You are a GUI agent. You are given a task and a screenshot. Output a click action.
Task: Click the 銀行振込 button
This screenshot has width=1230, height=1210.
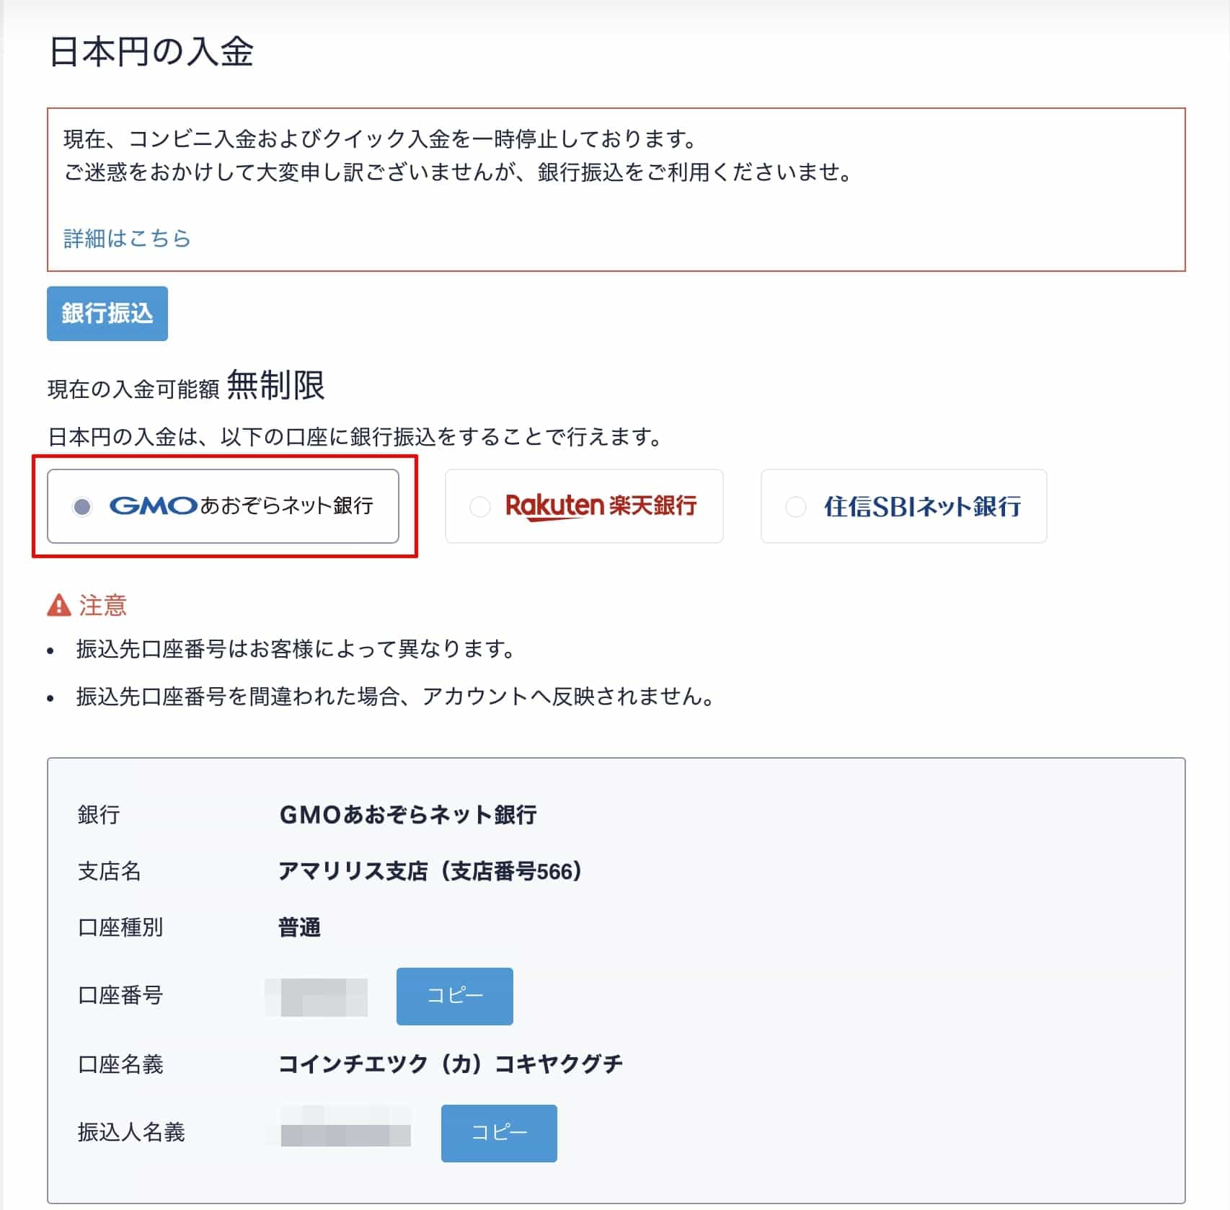106,313
